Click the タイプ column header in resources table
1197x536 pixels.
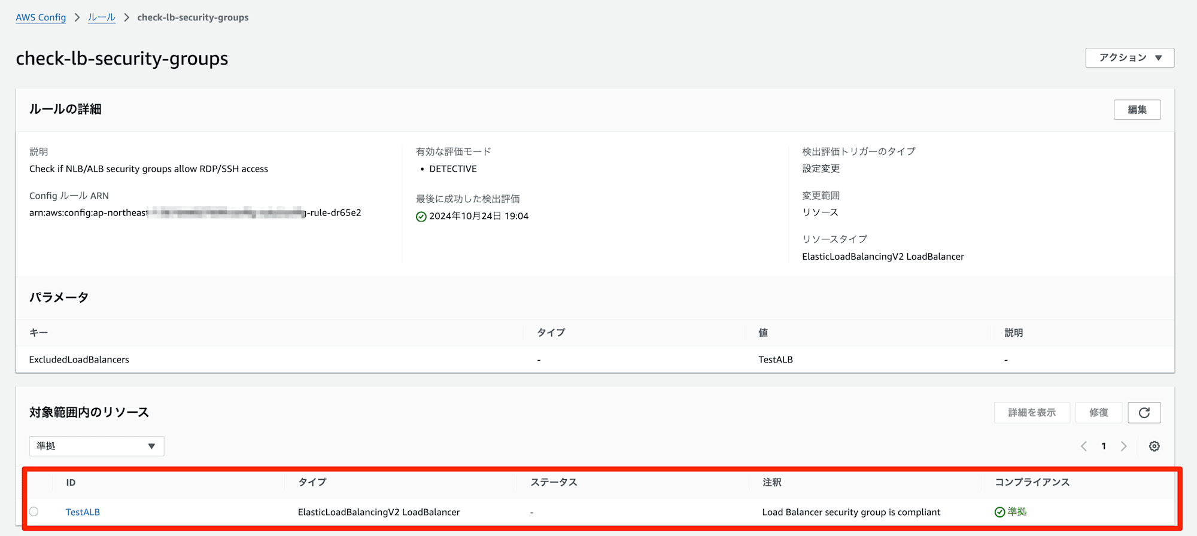312,482
